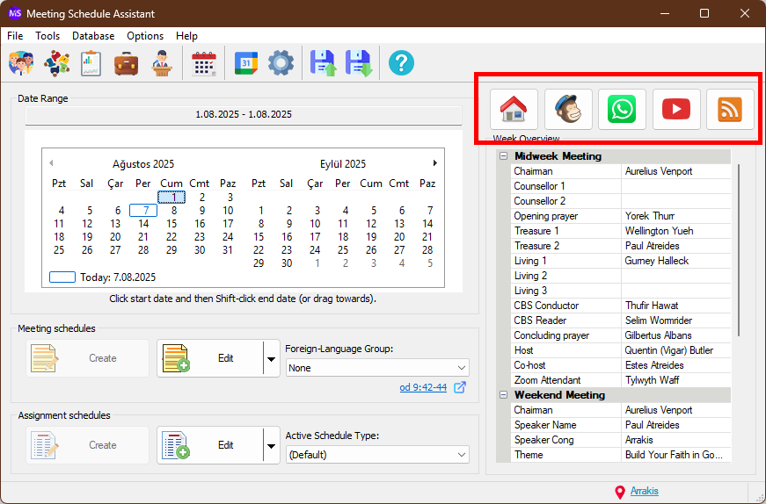Collapse the Midweek Meeting section
Screen dimensions: 766x504
[504, 156]
